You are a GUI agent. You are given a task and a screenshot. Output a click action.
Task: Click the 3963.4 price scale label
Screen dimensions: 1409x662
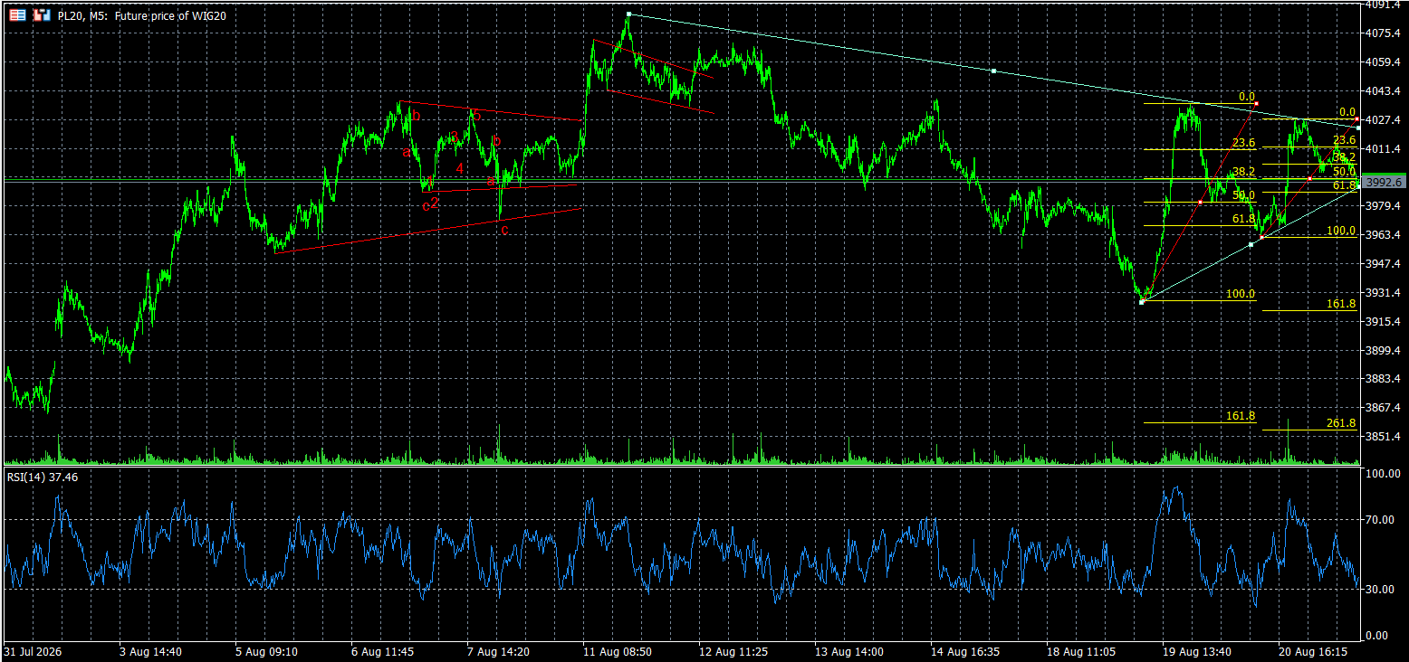[1382, 235]
